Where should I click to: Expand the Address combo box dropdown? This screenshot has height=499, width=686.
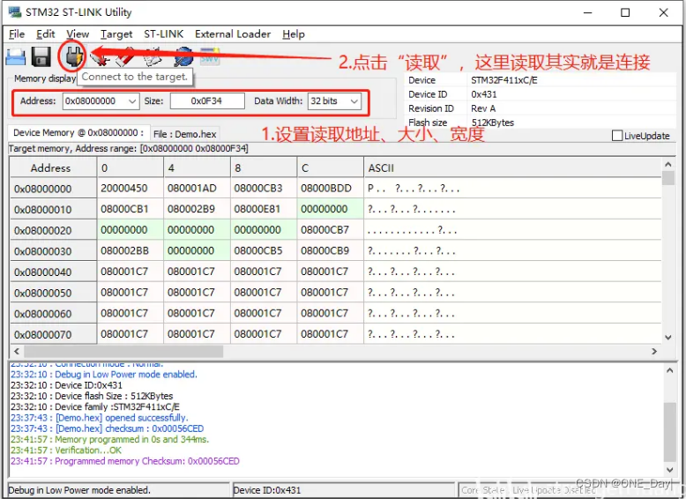pos(132,101)
